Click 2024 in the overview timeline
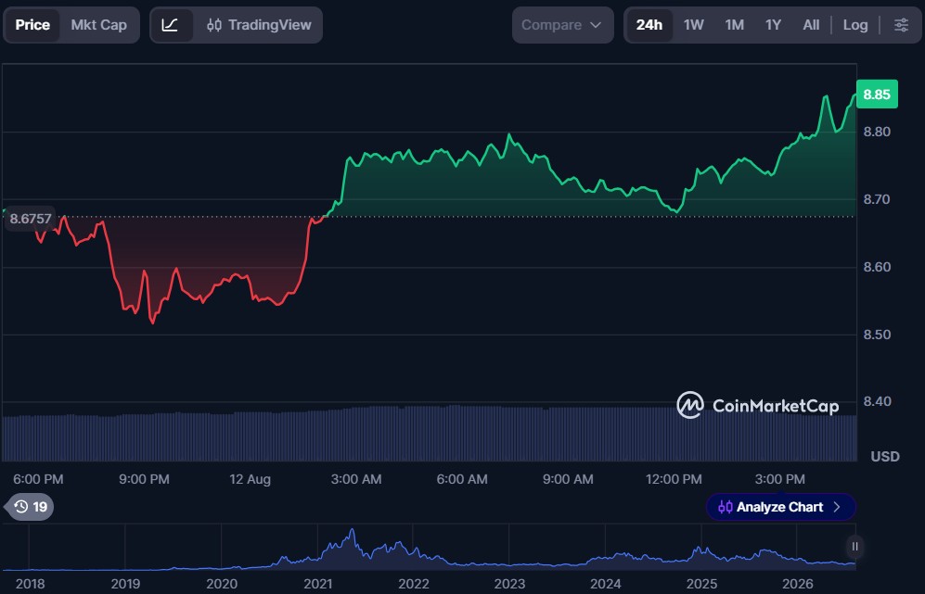This screenshot has height=594, width=925. (x=605, y=584)
